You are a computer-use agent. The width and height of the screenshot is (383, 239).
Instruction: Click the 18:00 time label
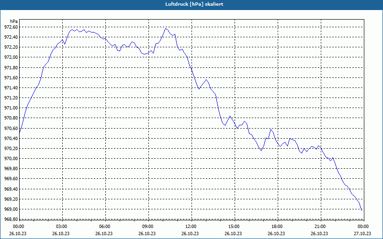point(277,227)
